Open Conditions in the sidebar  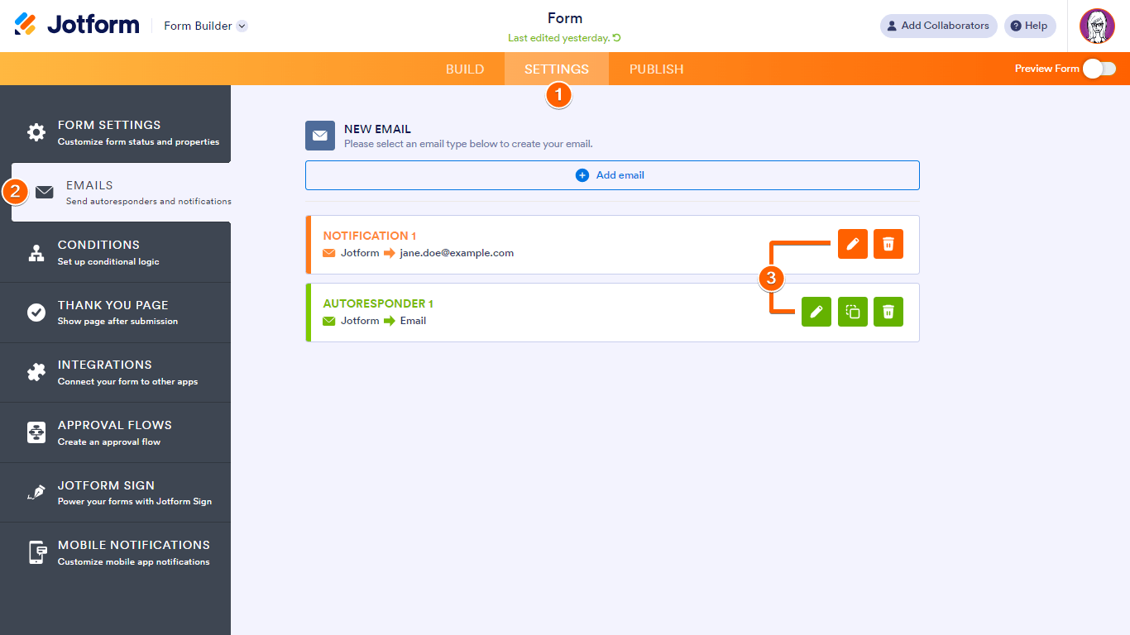tap(115, 252)
